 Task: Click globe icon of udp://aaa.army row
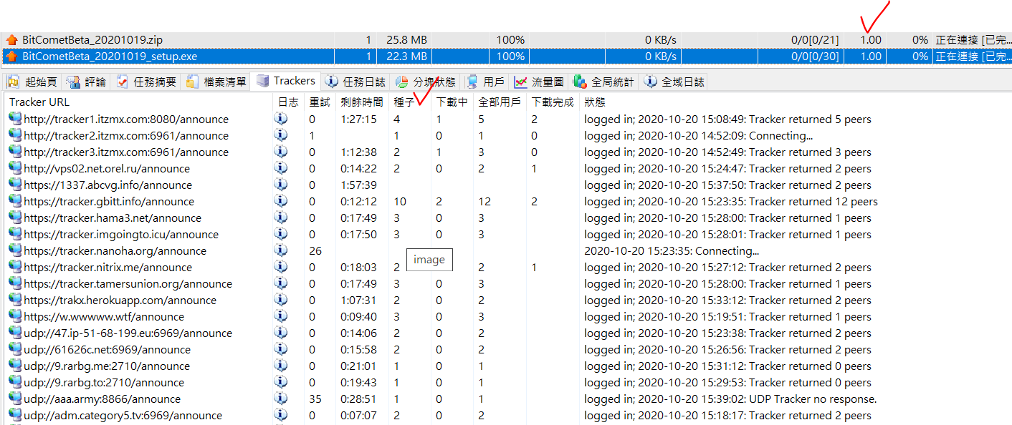15,399
